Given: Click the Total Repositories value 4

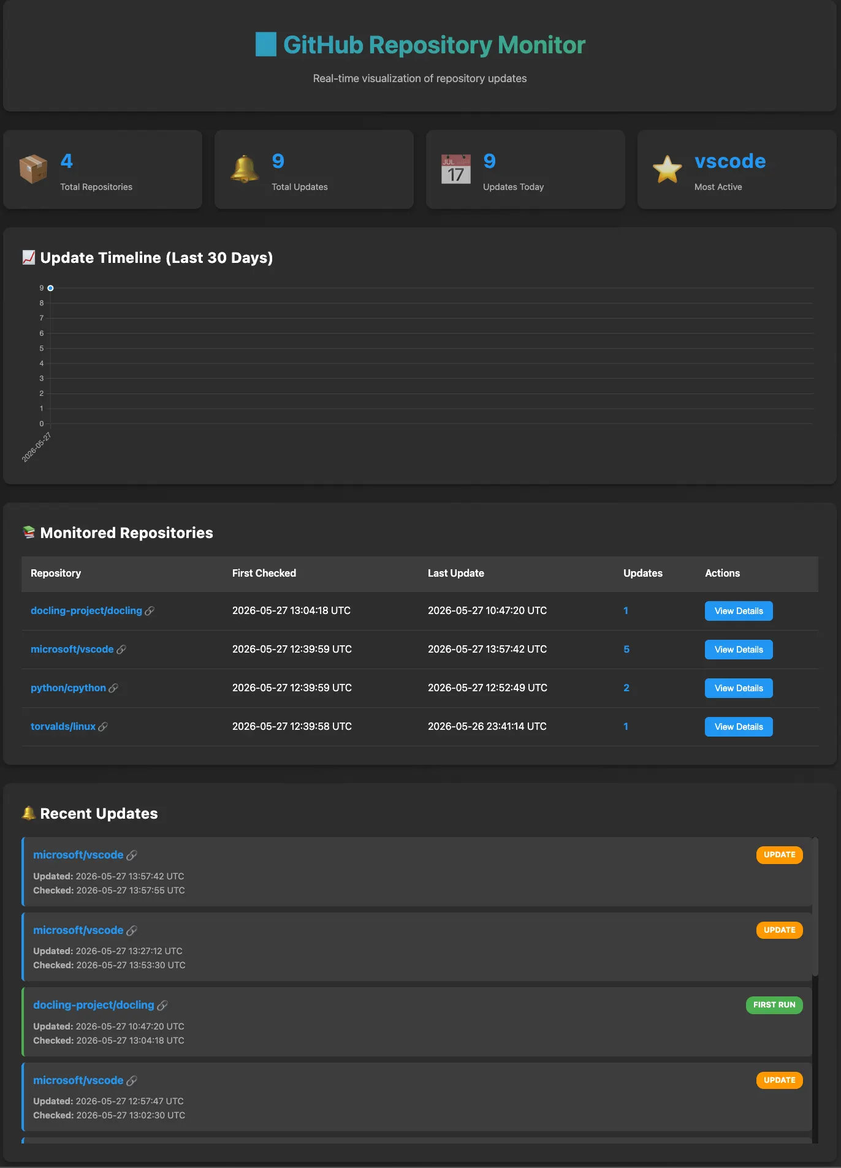Looking at the screenshot, I should pyautogui.click(x=67, y=161).
